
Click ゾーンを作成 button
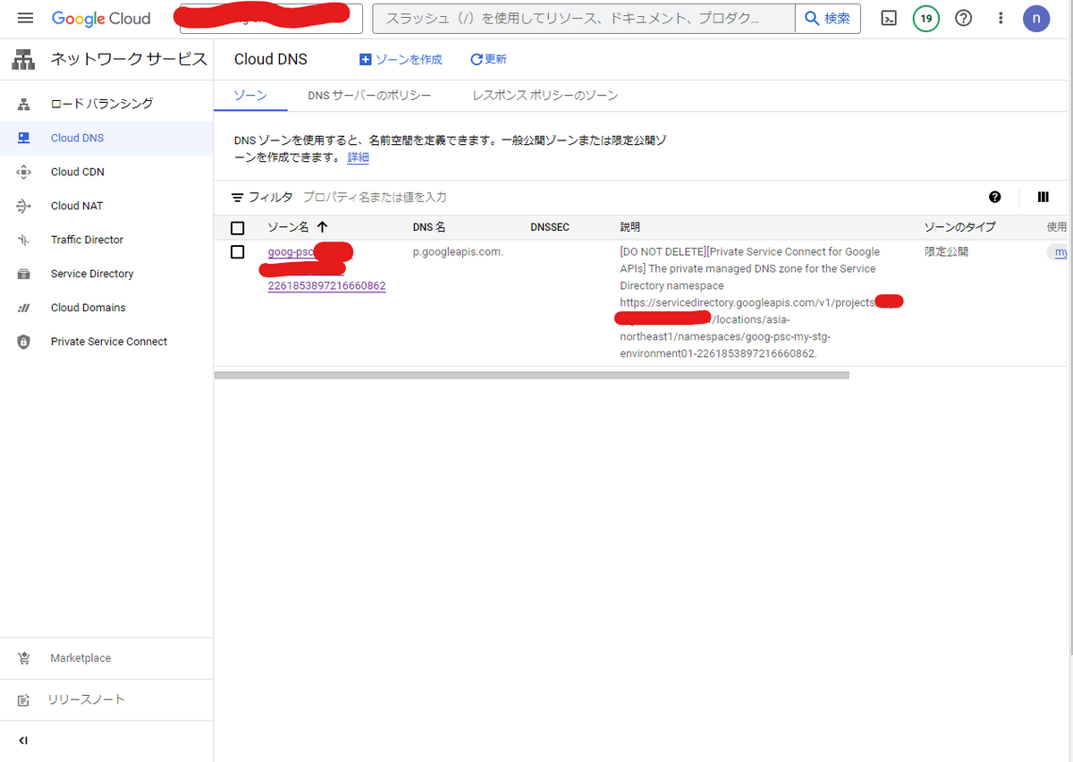[401, 59]
